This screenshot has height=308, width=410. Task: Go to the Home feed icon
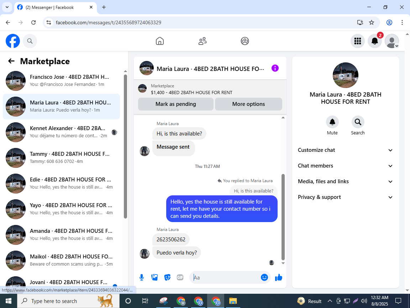[160, 41]
